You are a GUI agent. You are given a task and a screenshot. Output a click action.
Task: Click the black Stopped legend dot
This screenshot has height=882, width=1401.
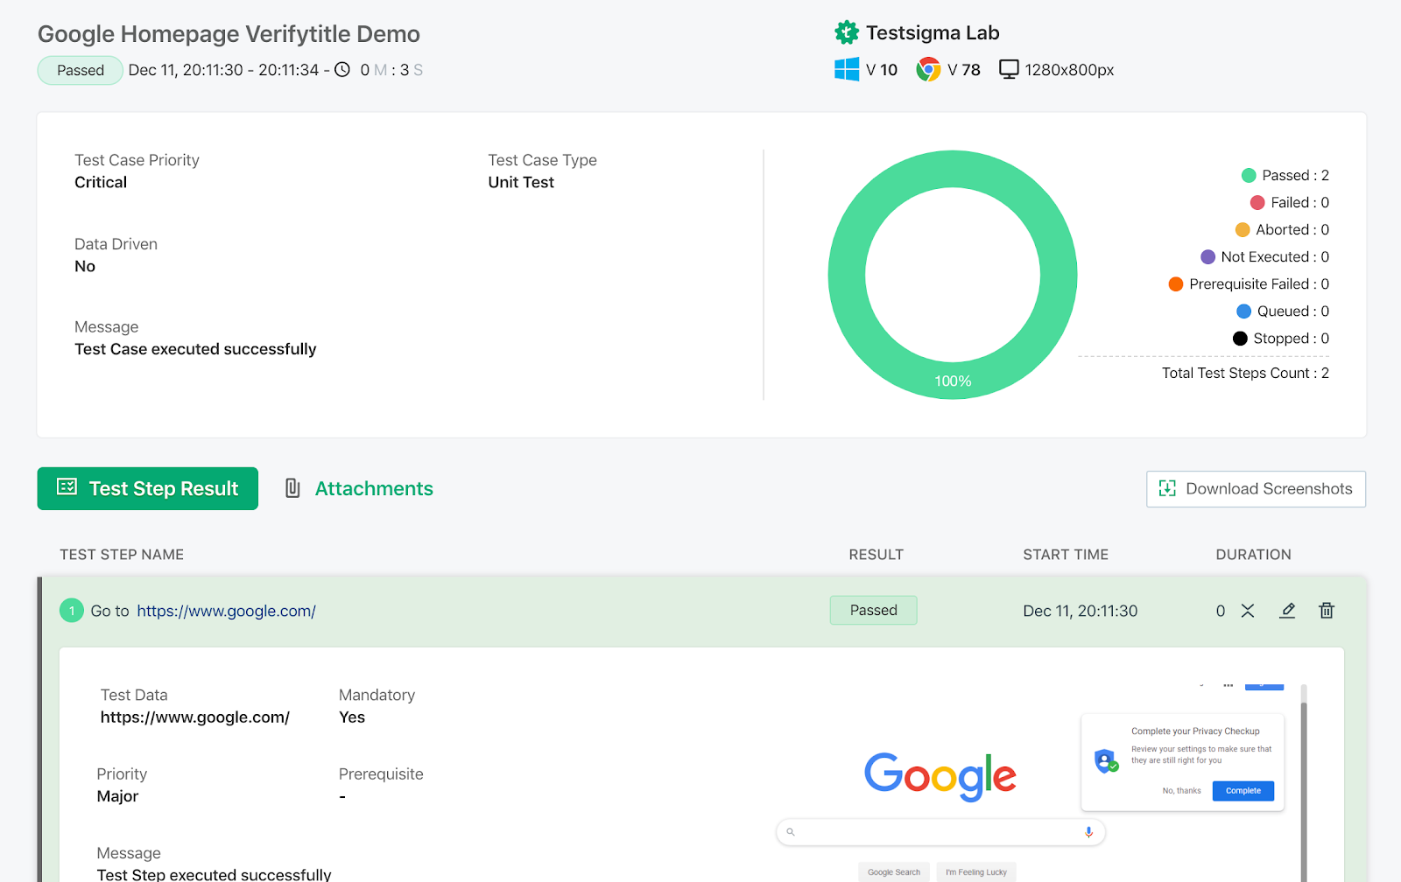tap(1240, 339)
